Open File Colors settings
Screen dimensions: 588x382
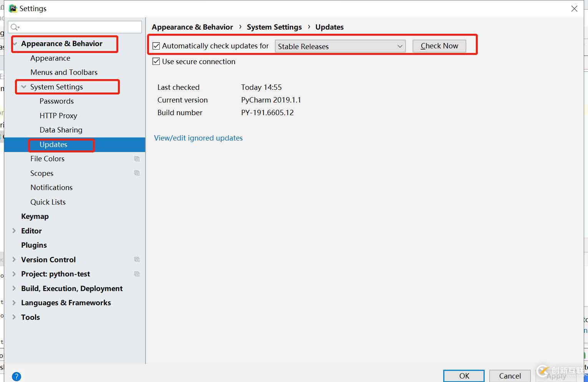47,159
